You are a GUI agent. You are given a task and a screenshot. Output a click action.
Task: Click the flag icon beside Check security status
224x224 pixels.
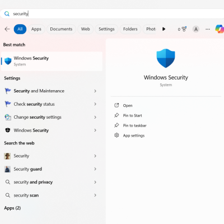[8, 104]
